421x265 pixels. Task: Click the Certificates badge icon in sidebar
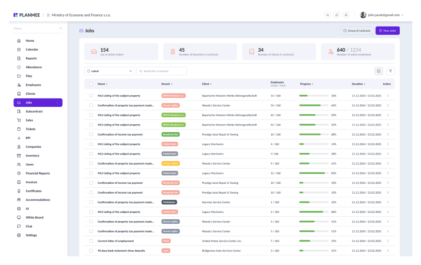click(19, 191)
